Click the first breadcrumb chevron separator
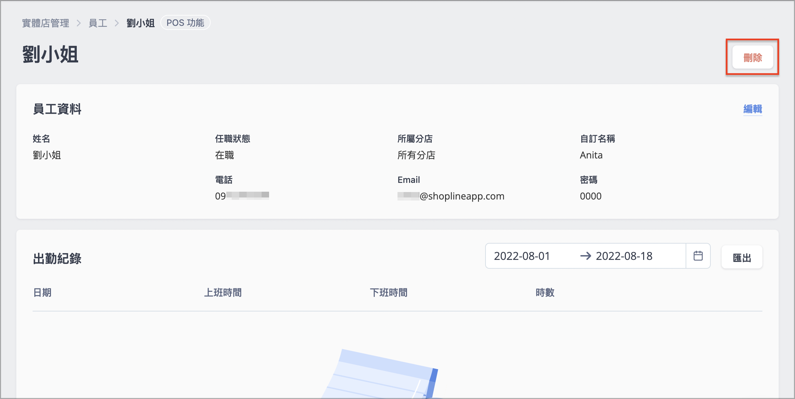The width and height of the screenshot is (795, 399). (x=79, y=23)
